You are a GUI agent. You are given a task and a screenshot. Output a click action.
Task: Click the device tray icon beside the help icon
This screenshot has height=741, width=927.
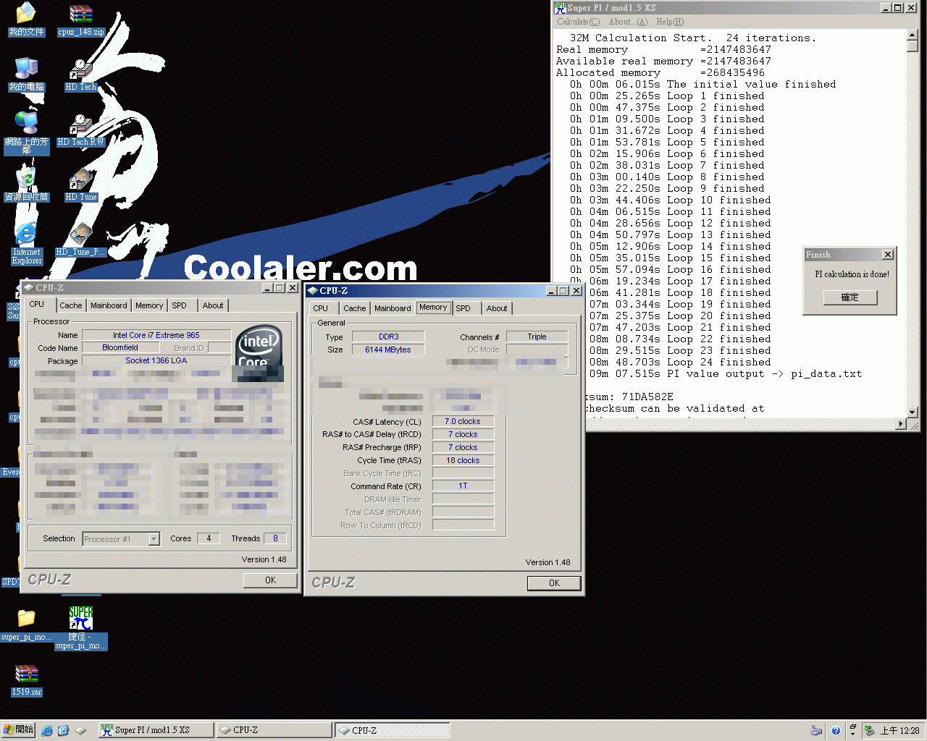tap(816, 731)
